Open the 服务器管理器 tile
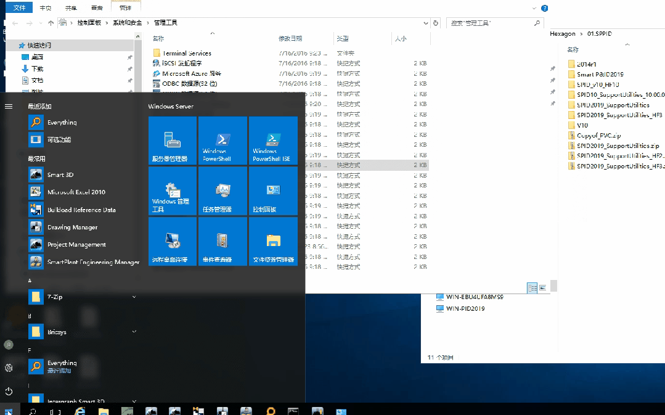Image resolution: width=665 pixels, height=415 pixels. pyautogui.click(x=173, y=141)
